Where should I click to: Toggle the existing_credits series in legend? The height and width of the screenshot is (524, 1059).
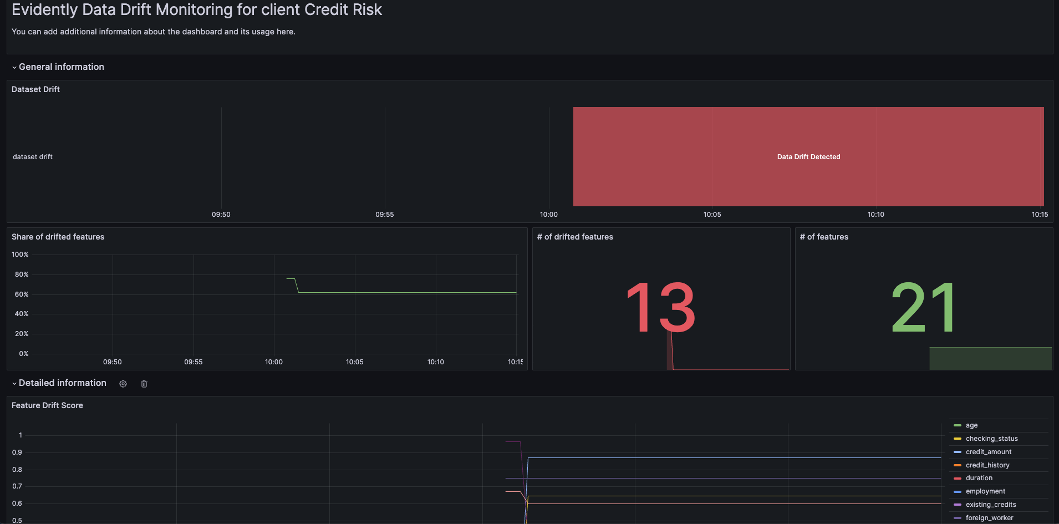[991, 505]
